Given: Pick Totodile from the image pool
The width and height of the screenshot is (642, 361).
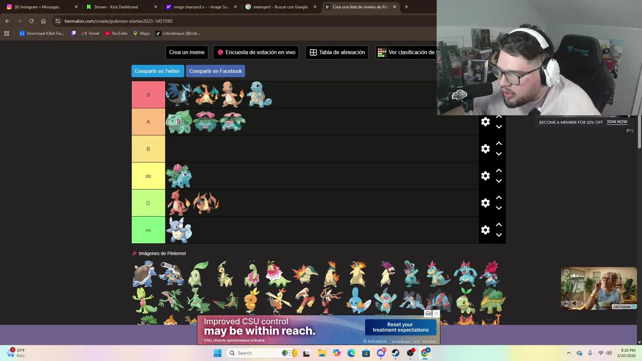Looking at the screenshot, I should (x=412, y=273).
